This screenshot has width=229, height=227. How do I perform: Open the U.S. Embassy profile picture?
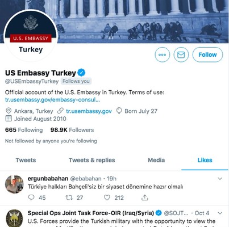[x=31, y=36]
